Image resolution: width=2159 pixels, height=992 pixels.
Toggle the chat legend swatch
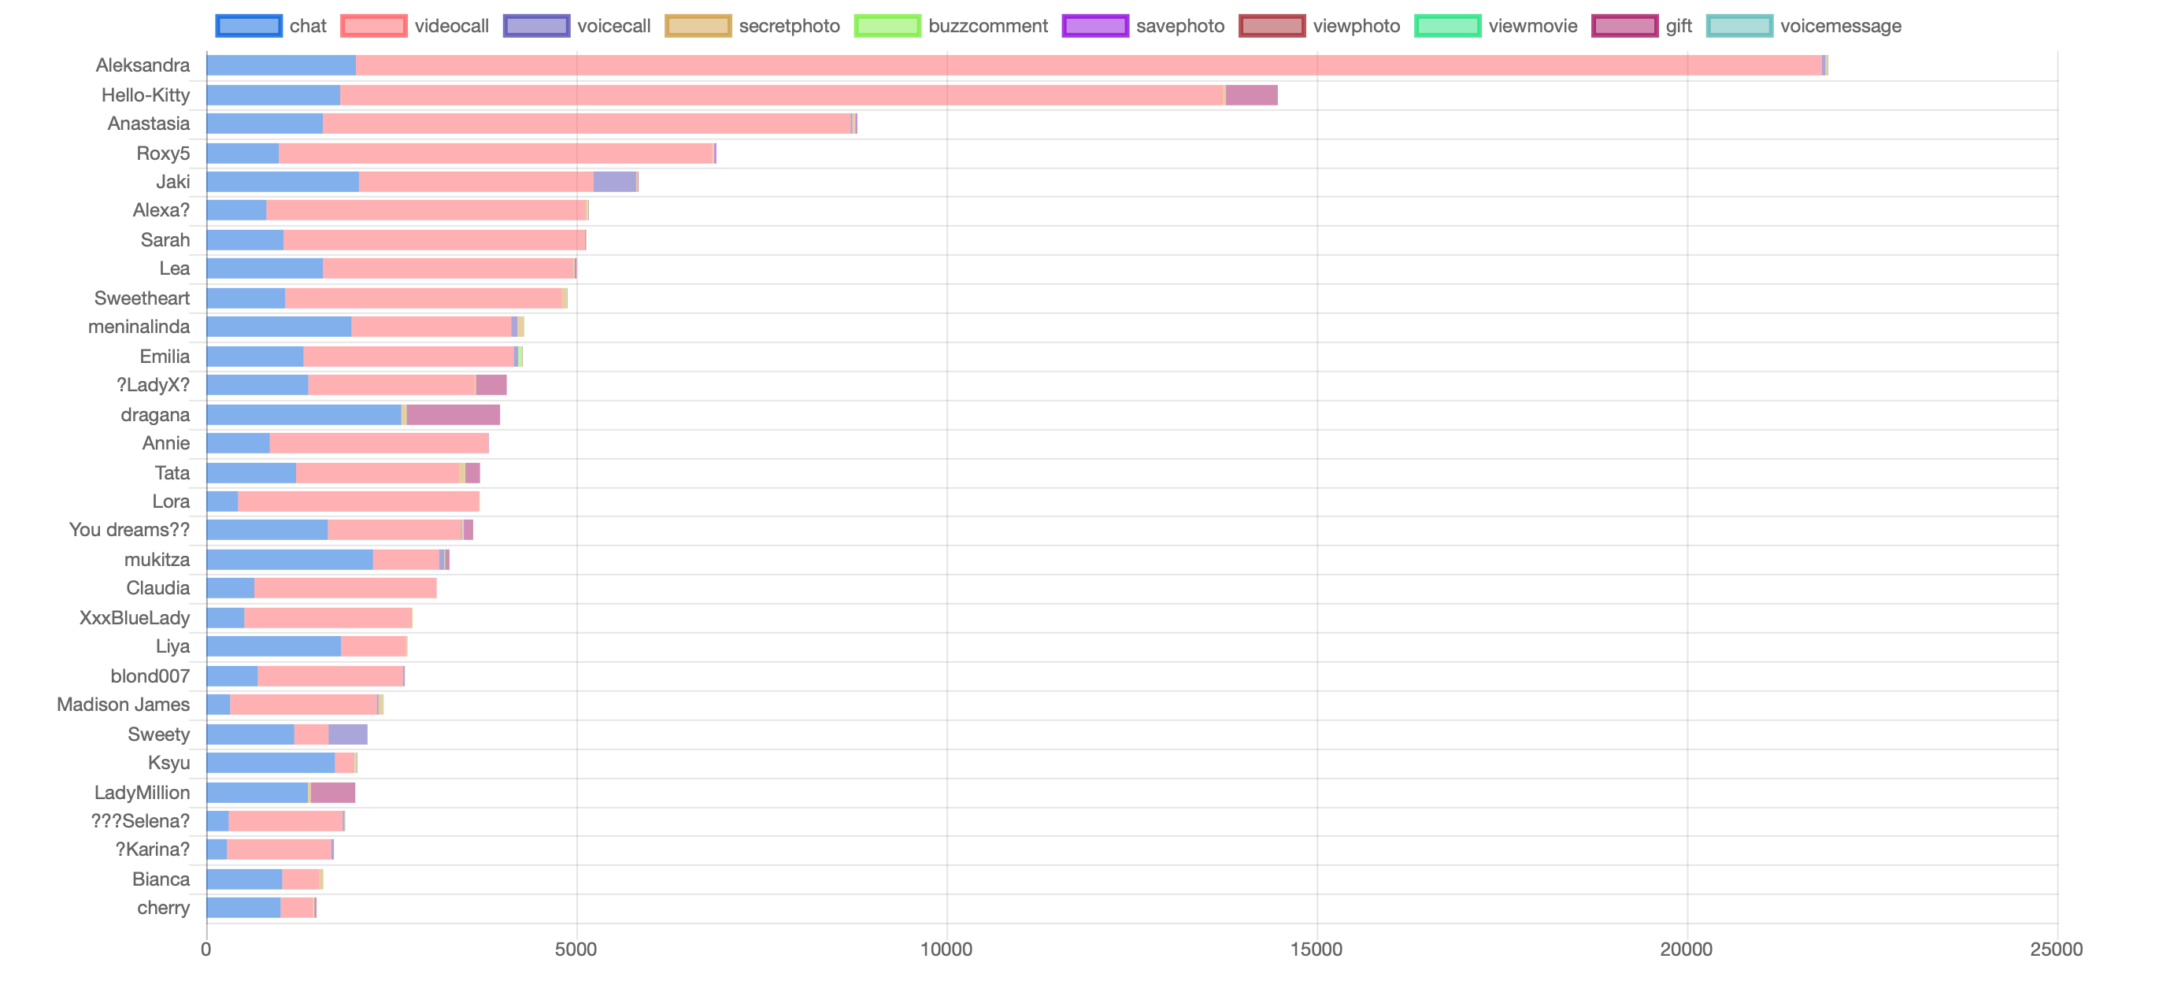248,26
